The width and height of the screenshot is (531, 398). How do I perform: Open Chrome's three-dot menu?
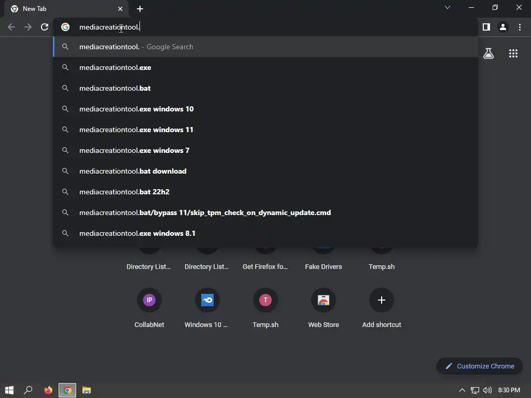click(520, 27)
